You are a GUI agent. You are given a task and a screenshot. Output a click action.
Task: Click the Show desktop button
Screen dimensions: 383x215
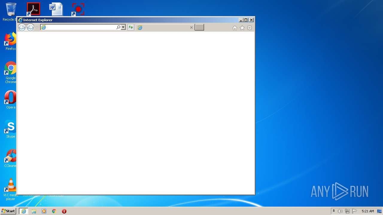379,211
